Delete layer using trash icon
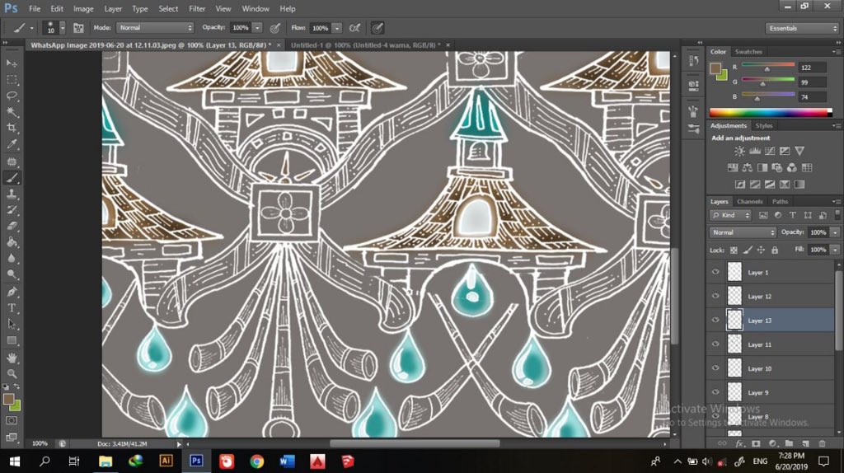The height and width of the screenshot is (473, 844). coord(822,444)
